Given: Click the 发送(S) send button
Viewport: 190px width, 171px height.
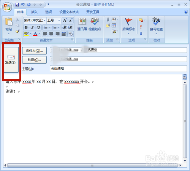Looking at the screenshot, I should (x=11, y=60).
